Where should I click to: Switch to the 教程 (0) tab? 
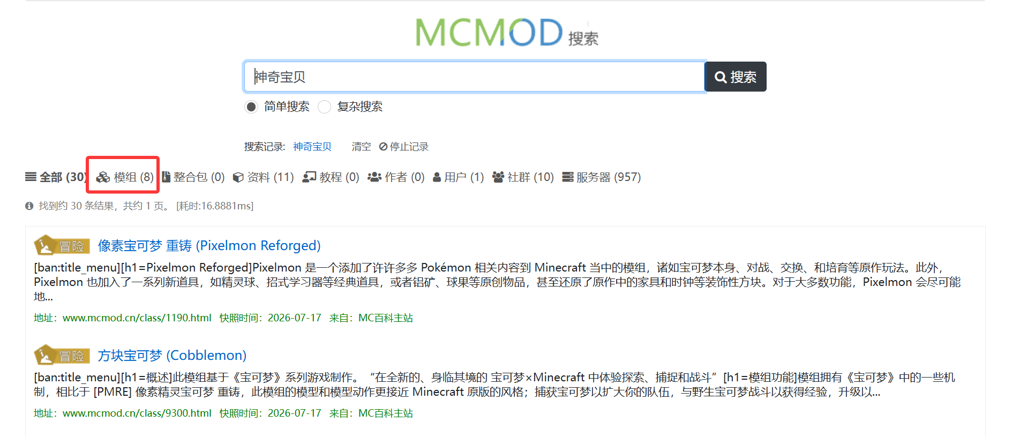click(331, 177)
